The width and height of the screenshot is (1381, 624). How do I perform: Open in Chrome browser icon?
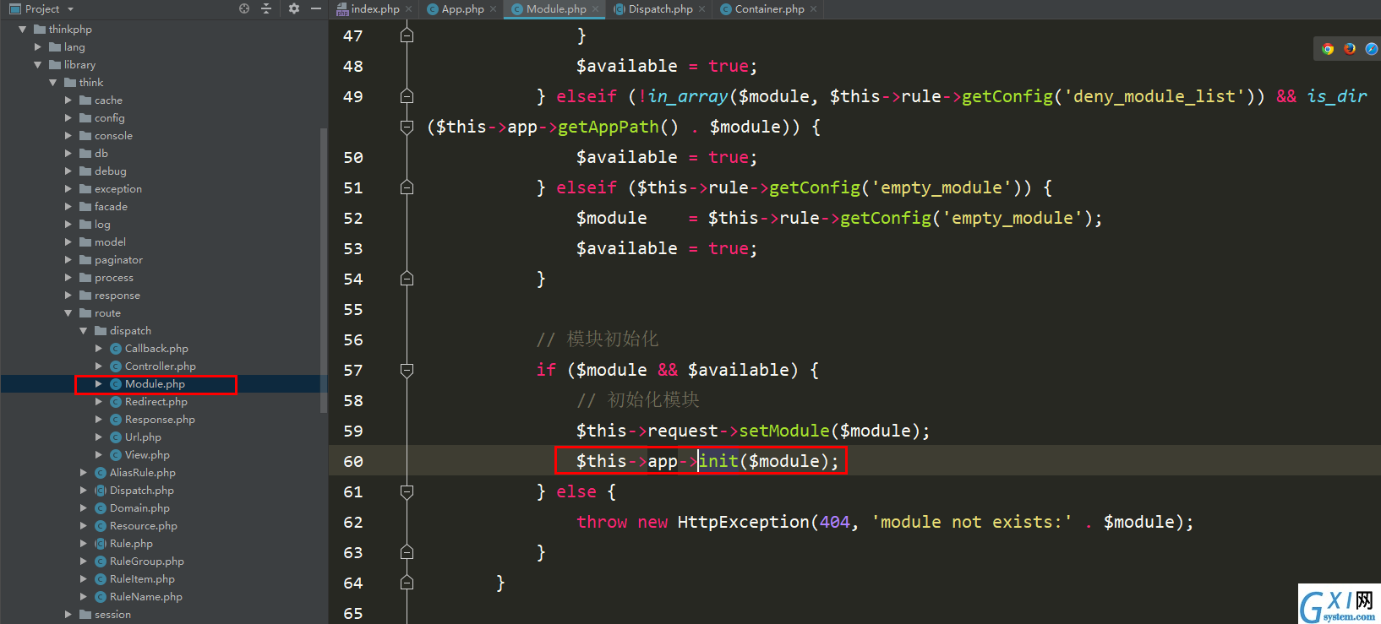pyautogui.click(x=1328, y=49)
